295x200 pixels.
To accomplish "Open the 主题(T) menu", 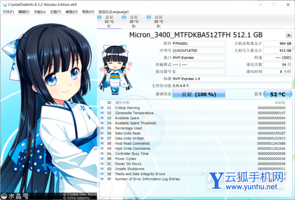I will [x=56, y=12].
